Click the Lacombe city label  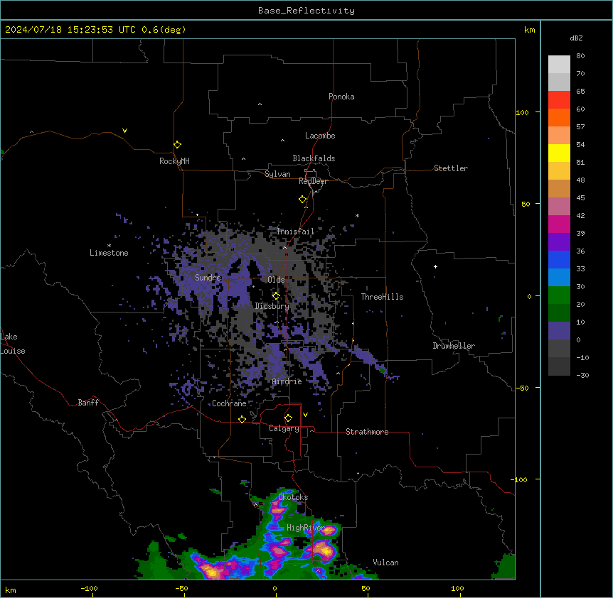(320, 136)
